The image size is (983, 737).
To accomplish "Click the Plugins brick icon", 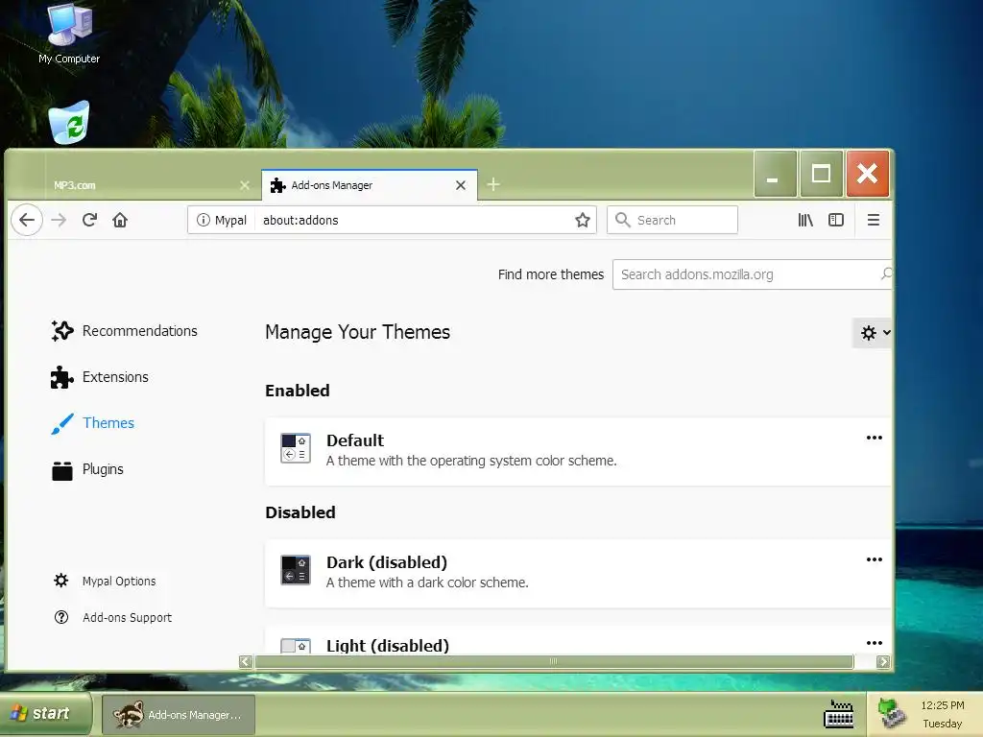I will (x=62, y=470).
